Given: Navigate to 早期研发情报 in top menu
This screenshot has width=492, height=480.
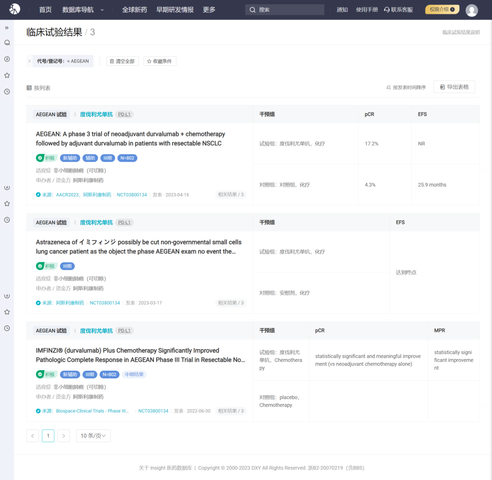Looking at the screenshot, I should [x=174, y=10].
